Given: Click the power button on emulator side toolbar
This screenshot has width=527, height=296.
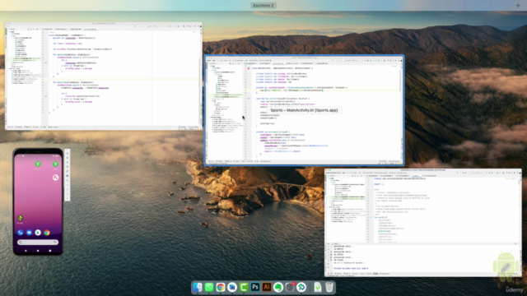Looking at the screenshot, I should coord(68,154).
